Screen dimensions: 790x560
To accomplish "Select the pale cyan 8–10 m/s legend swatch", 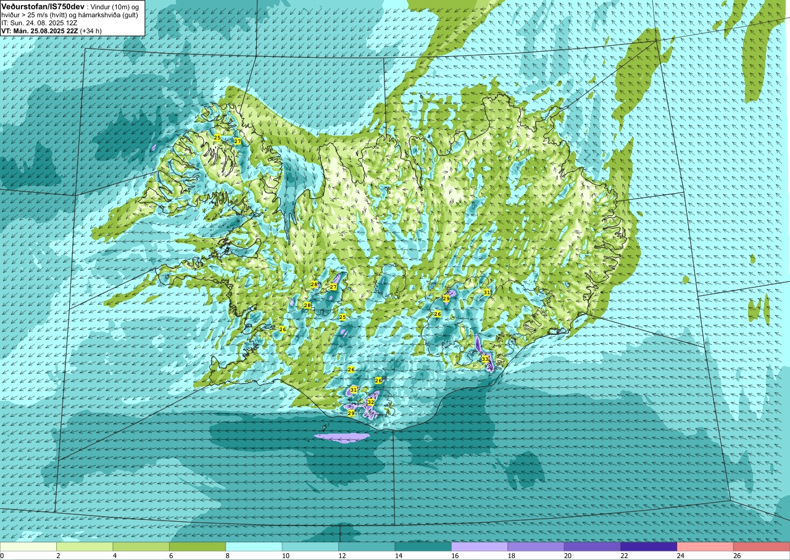I will tap(254, 547).
